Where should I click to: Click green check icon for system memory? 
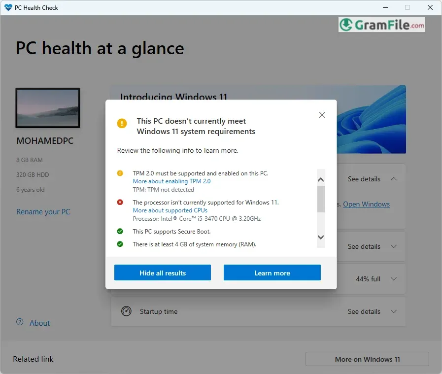pyautogui.click(x=120, y=244)
